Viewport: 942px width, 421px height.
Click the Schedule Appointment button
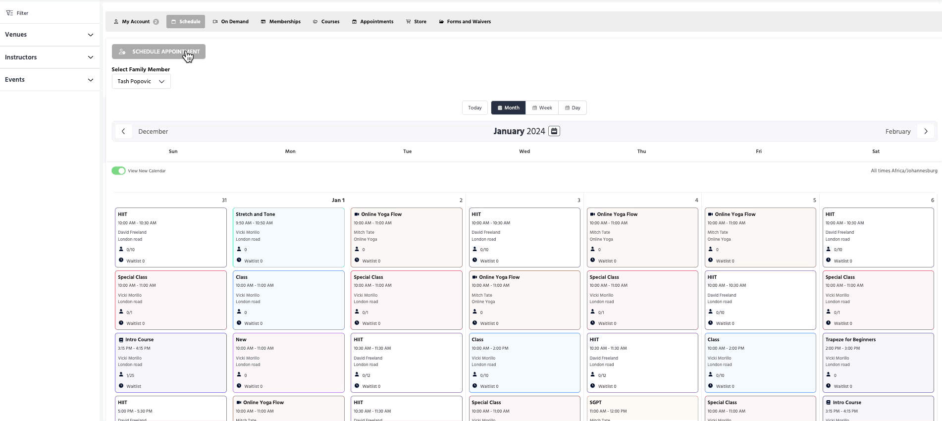tap(158, 52)
